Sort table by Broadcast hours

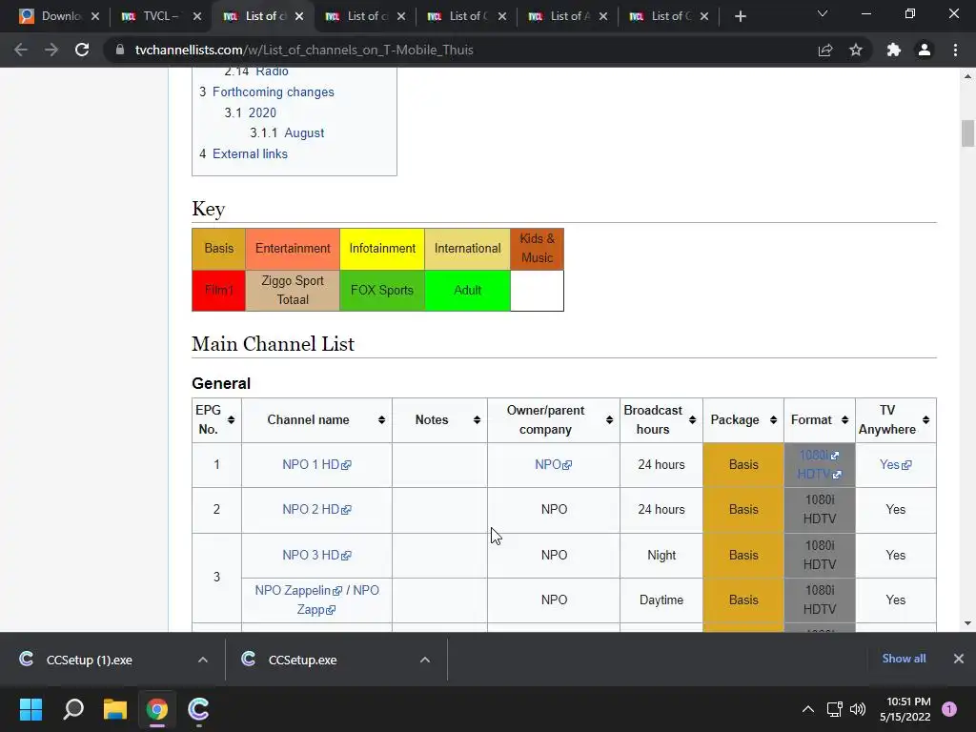[x=692, y=420]
